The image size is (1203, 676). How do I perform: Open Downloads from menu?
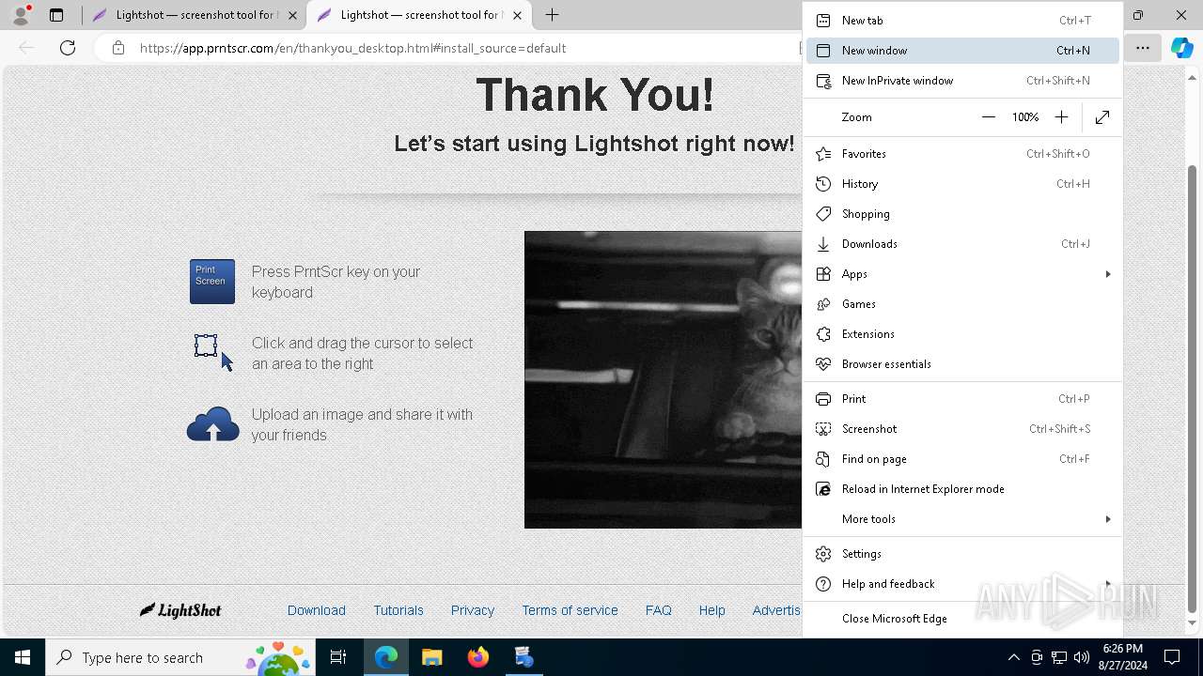[962, 244]
